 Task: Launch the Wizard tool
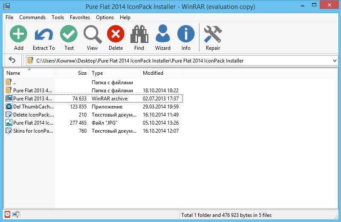[163, 34]
